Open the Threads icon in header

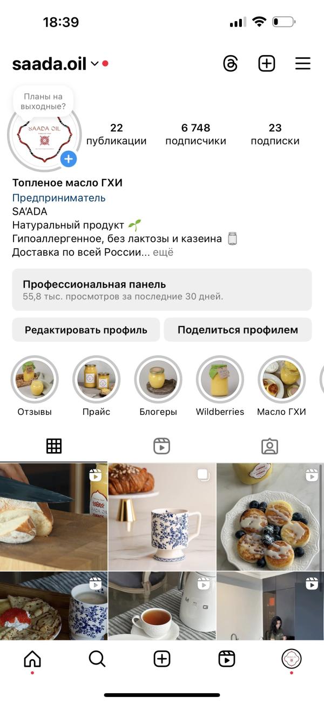pos(231,64)
